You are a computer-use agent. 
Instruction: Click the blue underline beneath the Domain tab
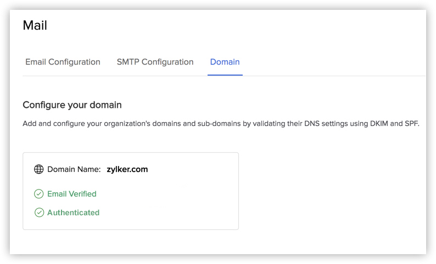pos(225,75)
